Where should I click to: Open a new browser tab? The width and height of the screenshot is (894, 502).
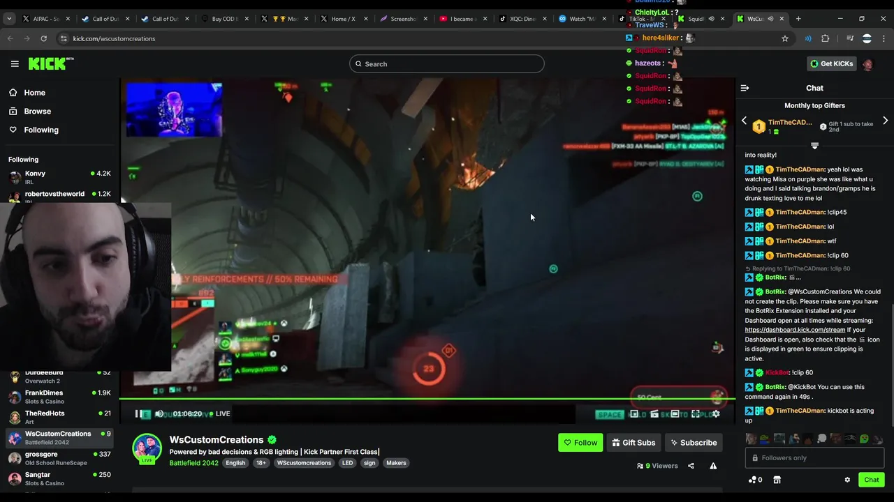click(798, 19)
